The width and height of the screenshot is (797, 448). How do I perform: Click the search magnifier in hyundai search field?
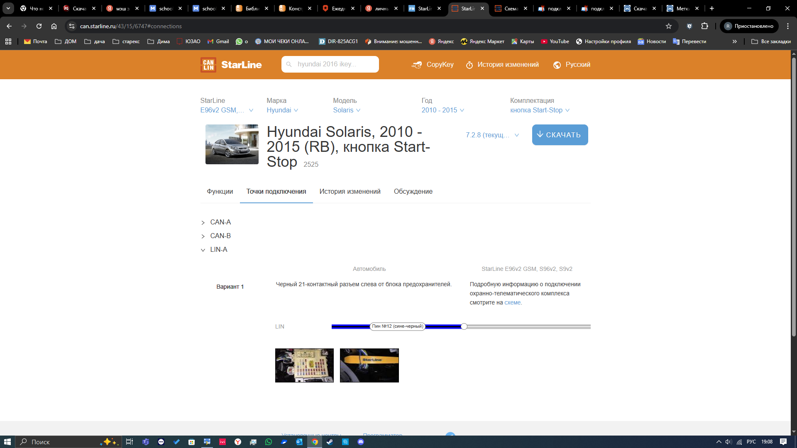tap(289, 64)
